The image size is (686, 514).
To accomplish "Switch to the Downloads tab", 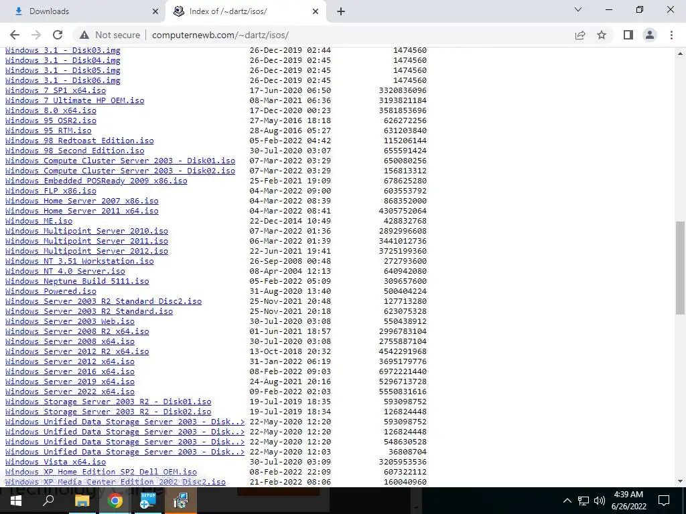I will click(82, 11).
